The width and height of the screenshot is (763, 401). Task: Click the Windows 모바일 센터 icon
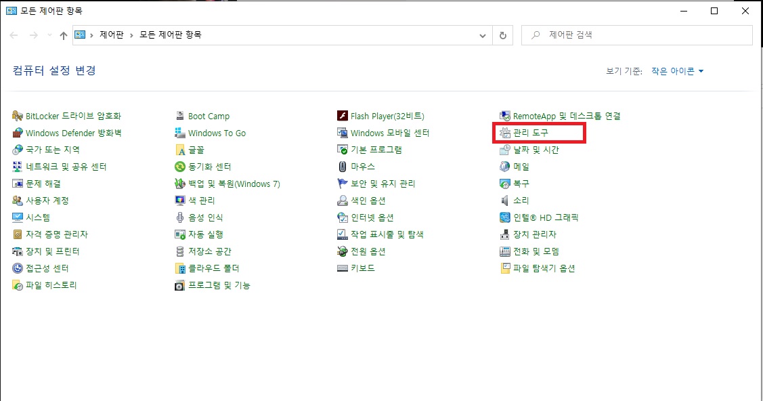343,133
